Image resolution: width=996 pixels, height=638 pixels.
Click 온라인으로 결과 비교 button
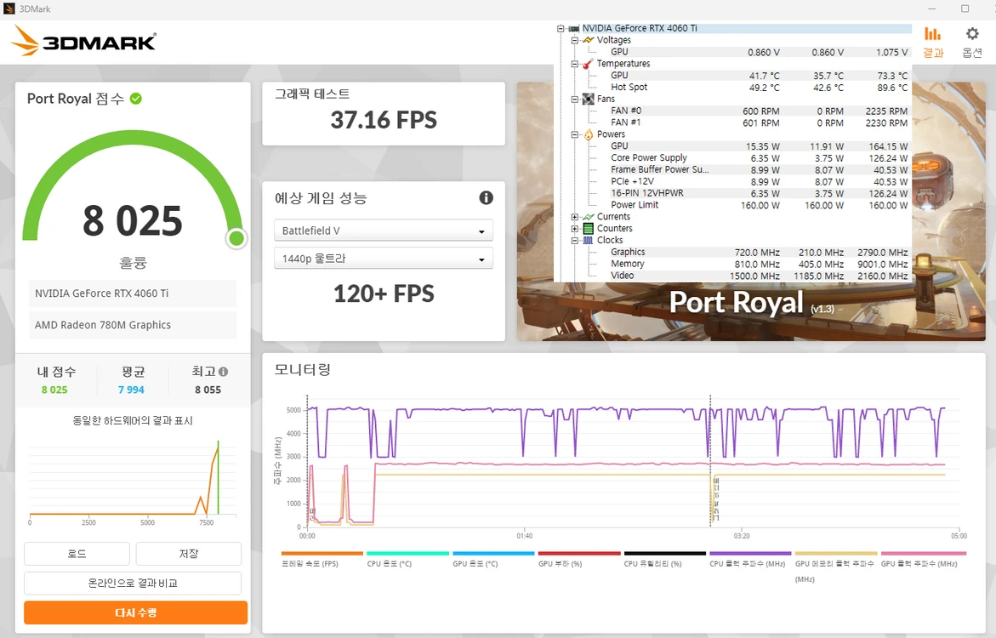pyautogui.click(x=133, y=583)
